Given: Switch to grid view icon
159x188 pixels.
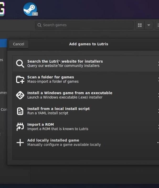Looking at the screenshot, I should click(x=140, y=25).
